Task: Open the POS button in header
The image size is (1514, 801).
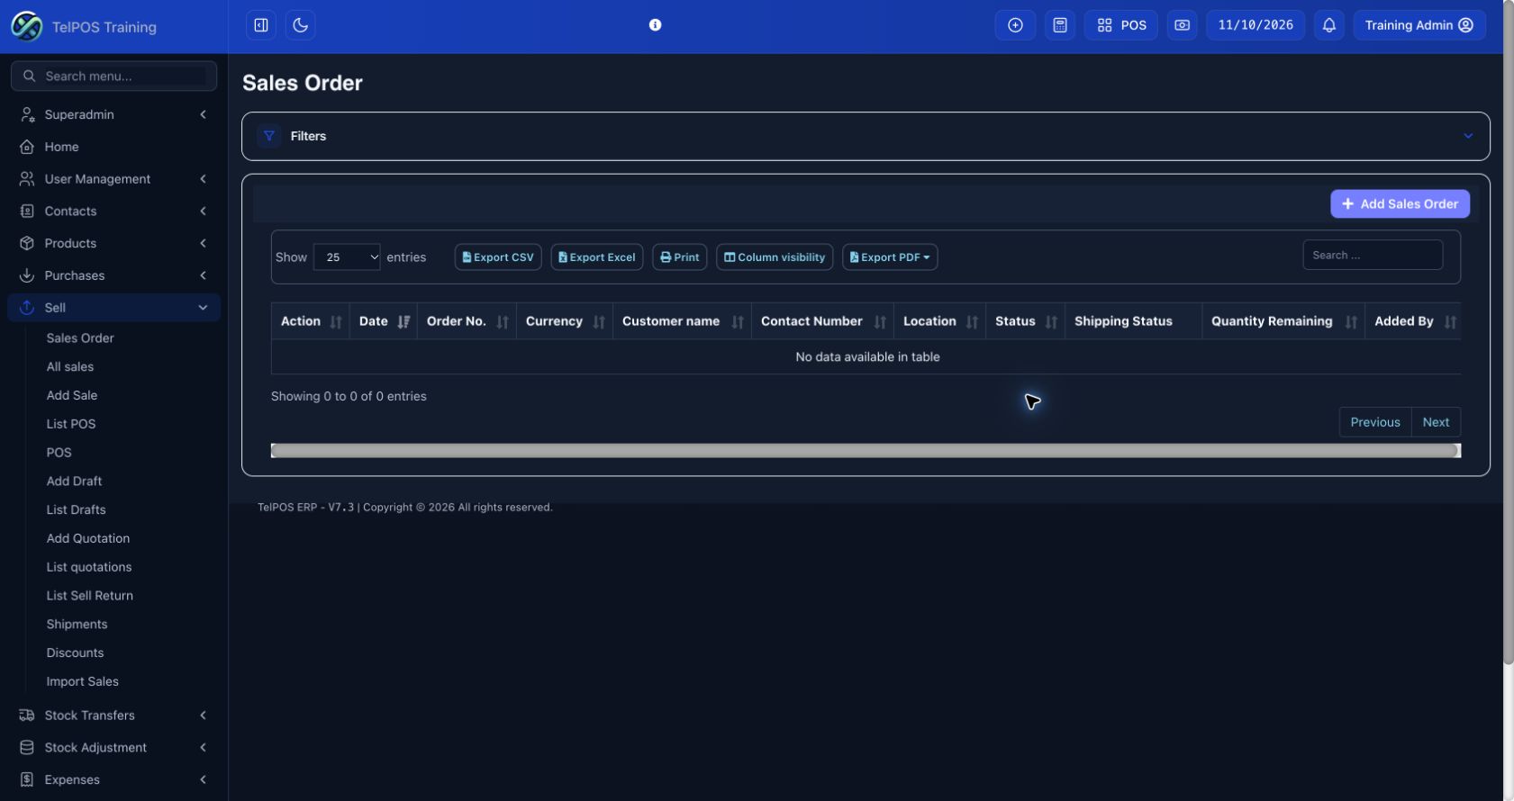Action: pos(1121,25)
